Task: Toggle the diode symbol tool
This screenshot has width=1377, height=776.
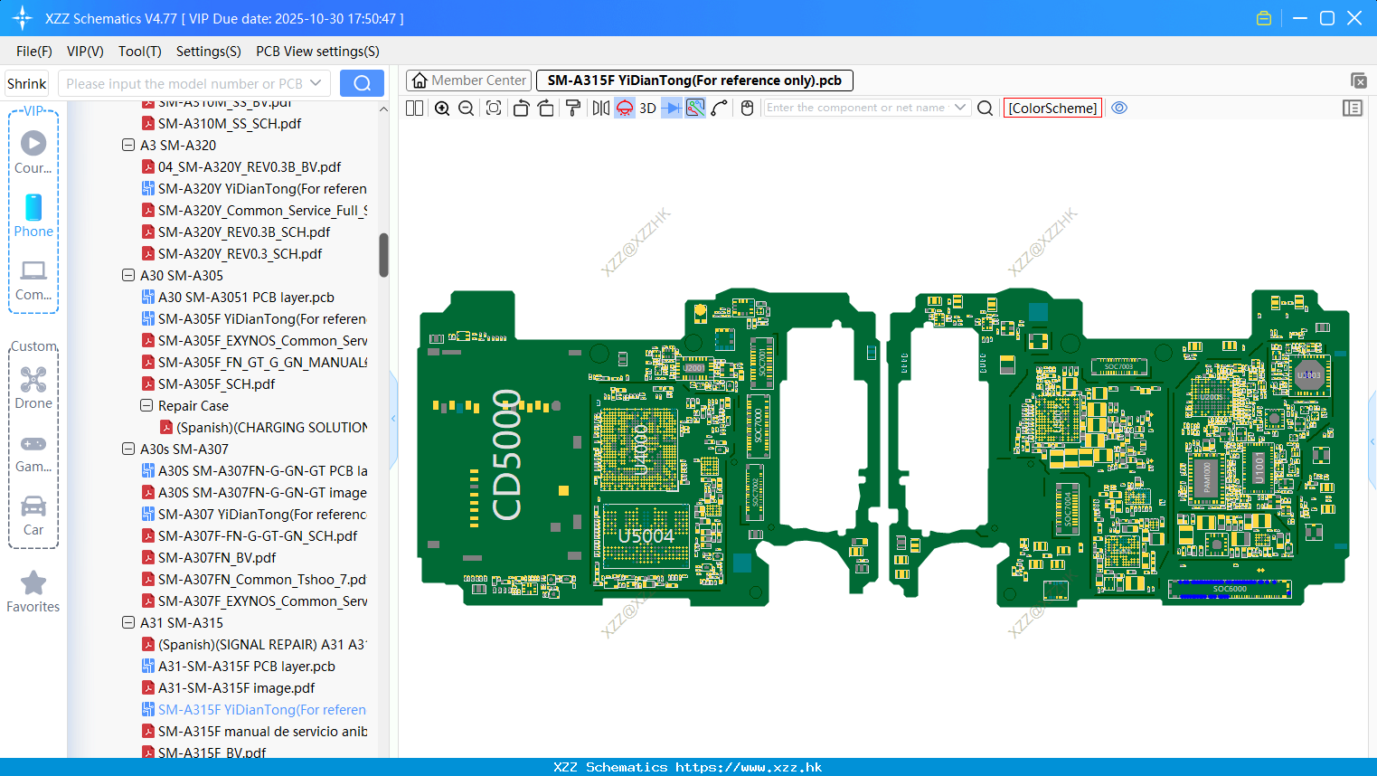Action: coord(672,108)
